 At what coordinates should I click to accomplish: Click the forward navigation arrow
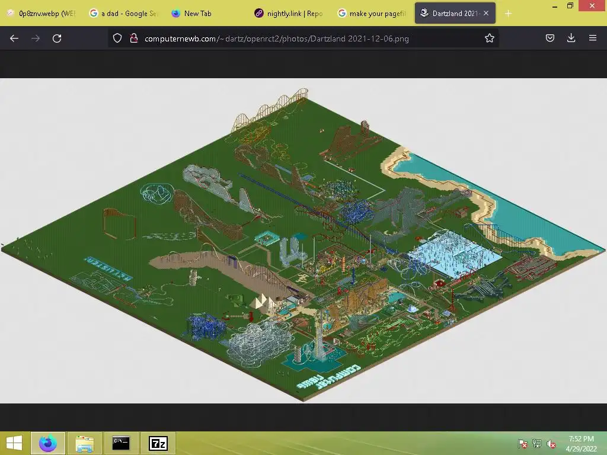(x=36, y=39)
